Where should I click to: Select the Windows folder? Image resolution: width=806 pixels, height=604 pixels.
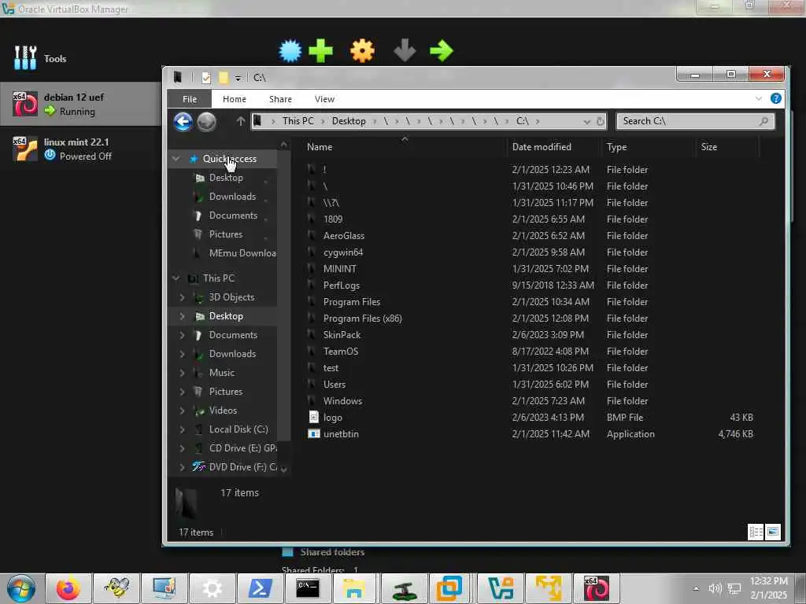pos(342,401)
